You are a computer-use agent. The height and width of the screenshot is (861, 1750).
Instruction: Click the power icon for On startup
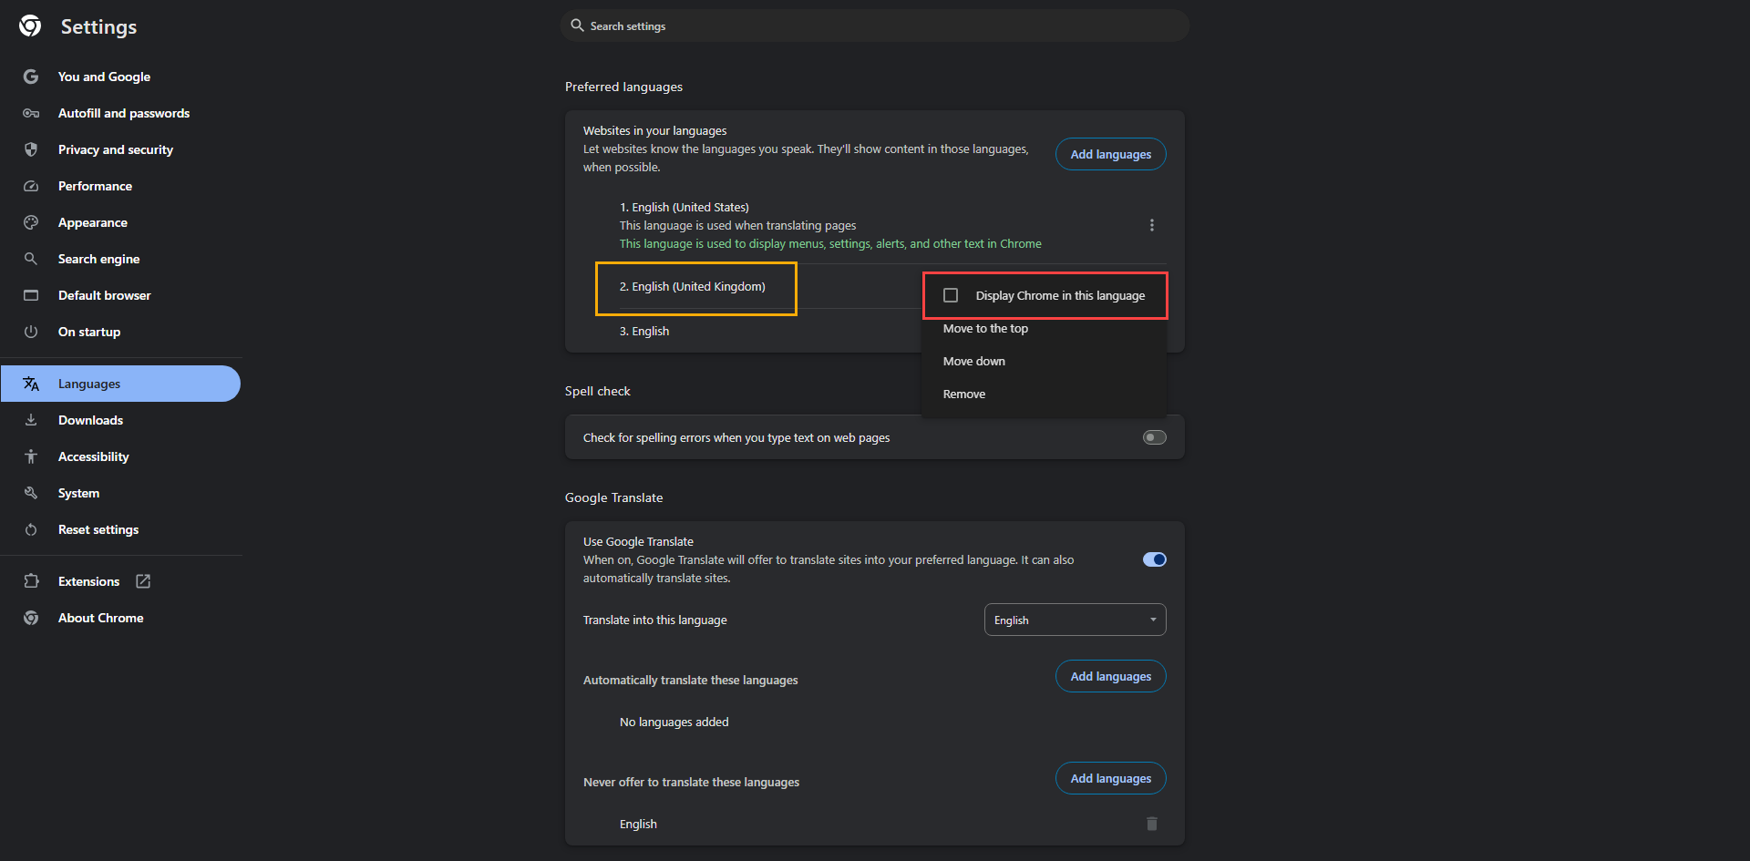coord(31,332)
